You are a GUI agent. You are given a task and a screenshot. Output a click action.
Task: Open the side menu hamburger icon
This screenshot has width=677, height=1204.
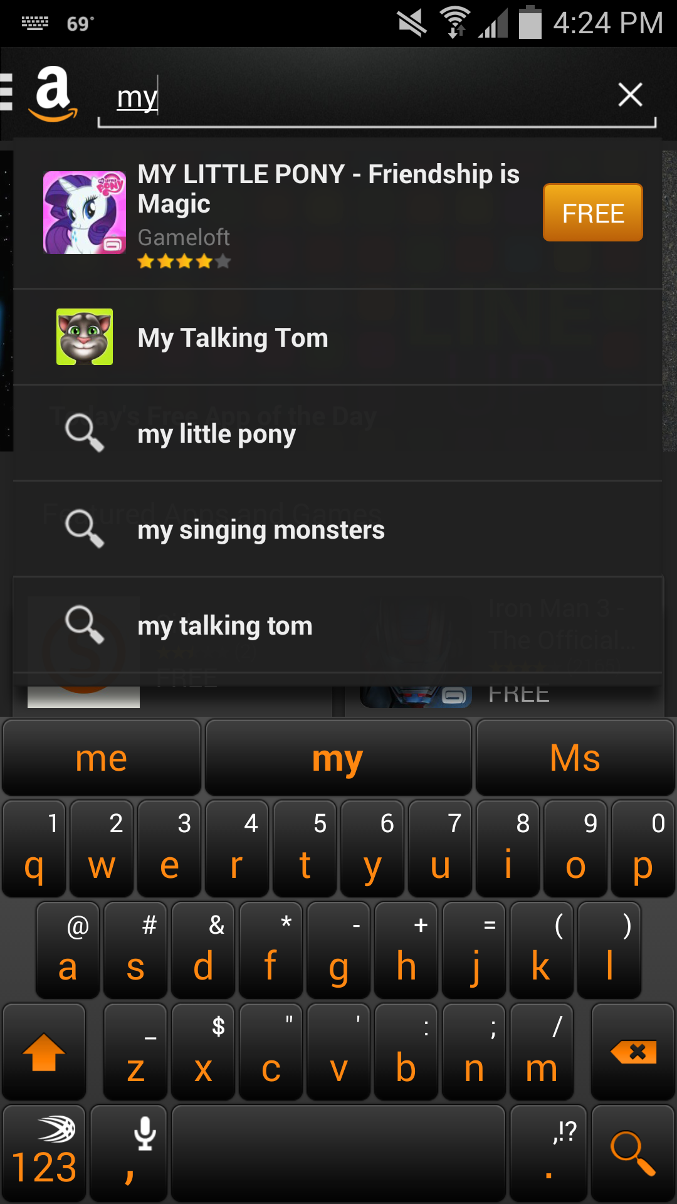(x=7, y=92)
